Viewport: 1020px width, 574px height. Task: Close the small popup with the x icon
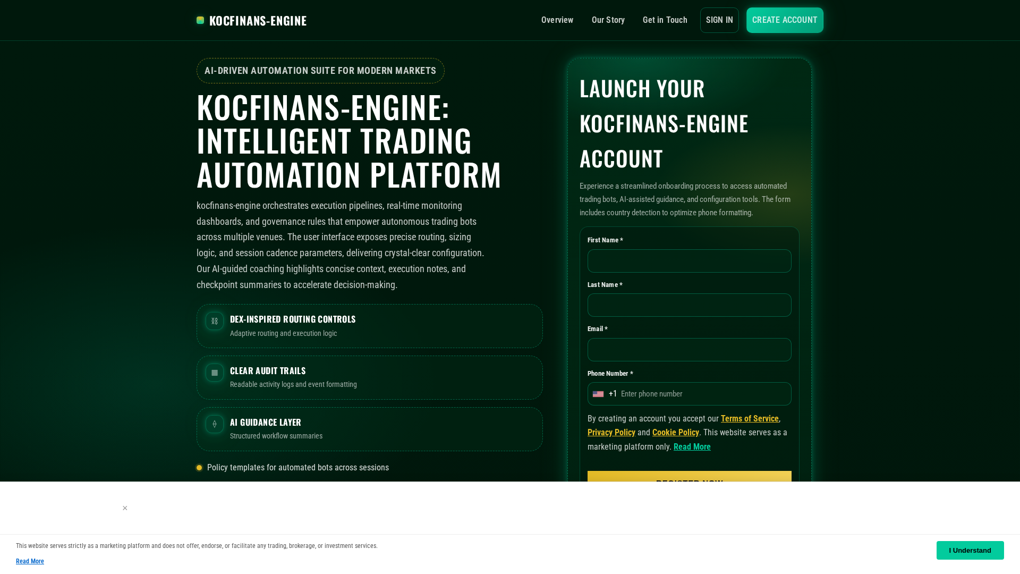pyautogui.click(x=125, y=508)
